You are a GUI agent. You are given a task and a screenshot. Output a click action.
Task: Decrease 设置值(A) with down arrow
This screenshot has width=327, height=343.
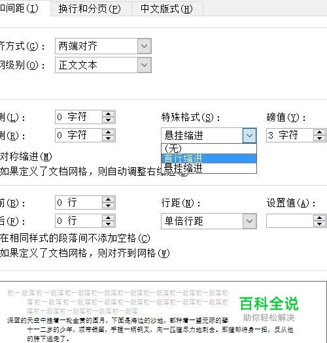click(319, 224)
